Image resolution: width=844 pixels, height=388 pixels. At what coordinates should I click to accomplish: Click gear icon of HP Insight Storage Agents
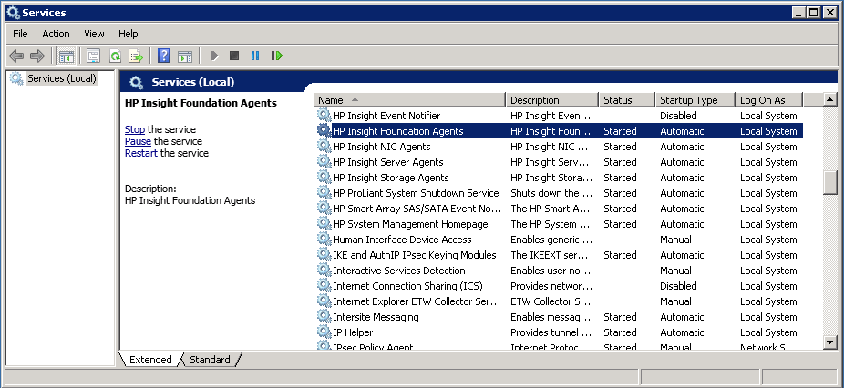point(324,178)
